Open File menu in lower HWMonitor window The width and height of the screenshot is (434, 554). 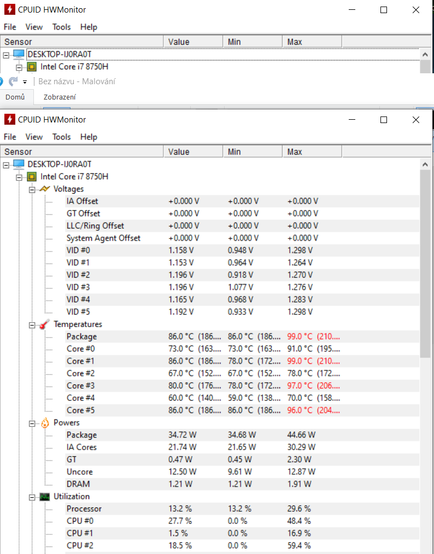tap(10, 137)
